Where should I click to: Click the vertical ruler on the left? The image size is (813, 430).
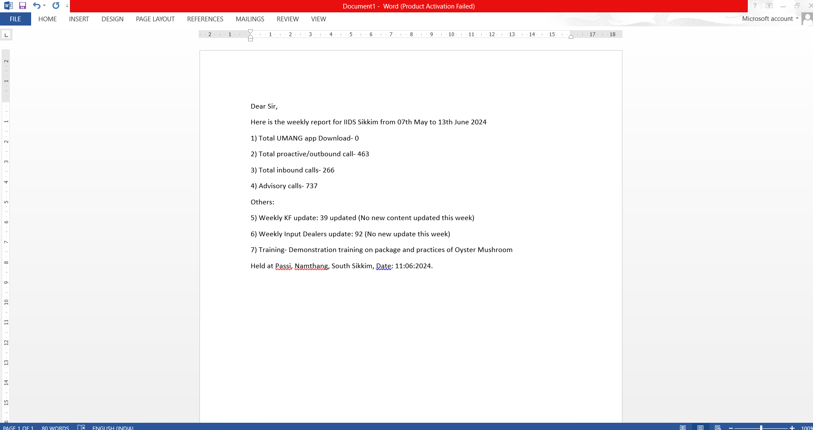[x=6, y=235]
